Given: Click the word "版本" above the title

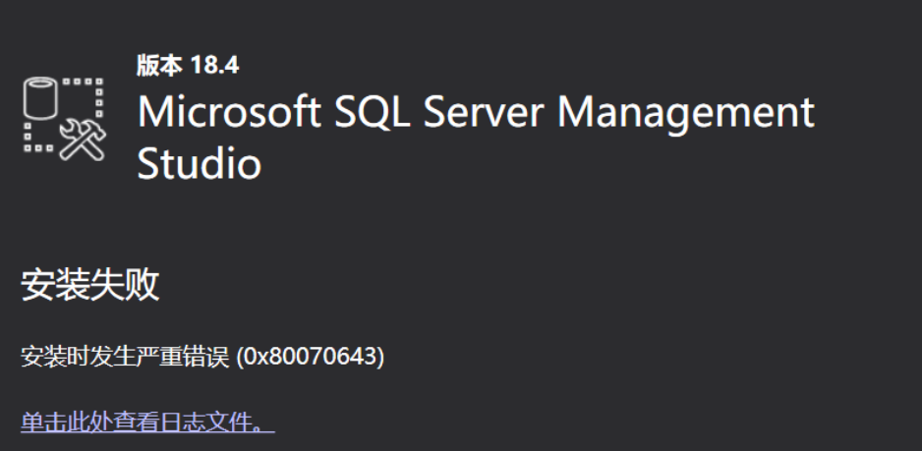Looking at the screenshot, I should (x=158, y=66).
